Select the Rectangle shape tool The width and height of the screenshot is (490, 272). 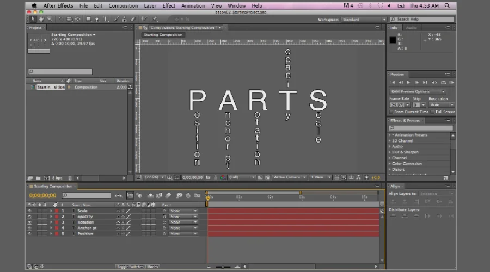89,20
